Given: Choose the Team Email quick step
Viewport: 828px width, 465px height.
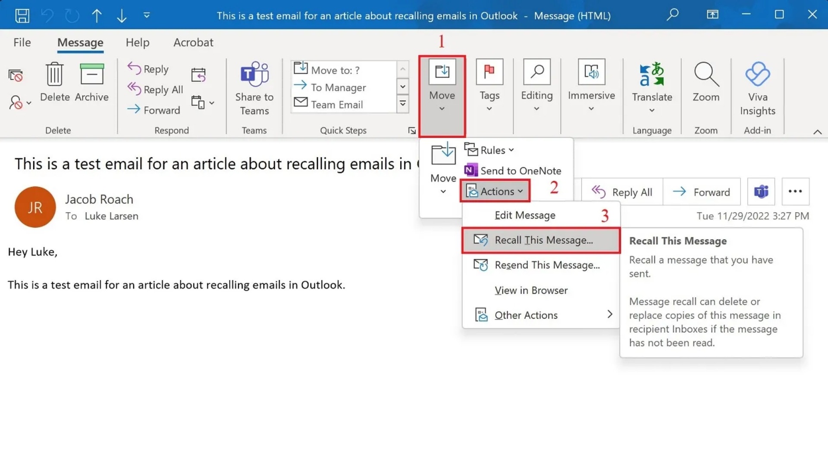Looking at the screenshot, I should pos(344,104).
